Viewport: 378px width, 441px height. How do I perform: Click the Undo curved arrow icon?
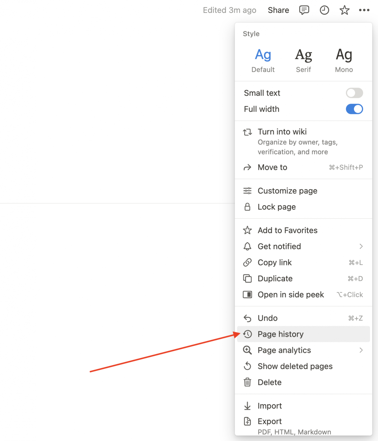tap(248, 318)
